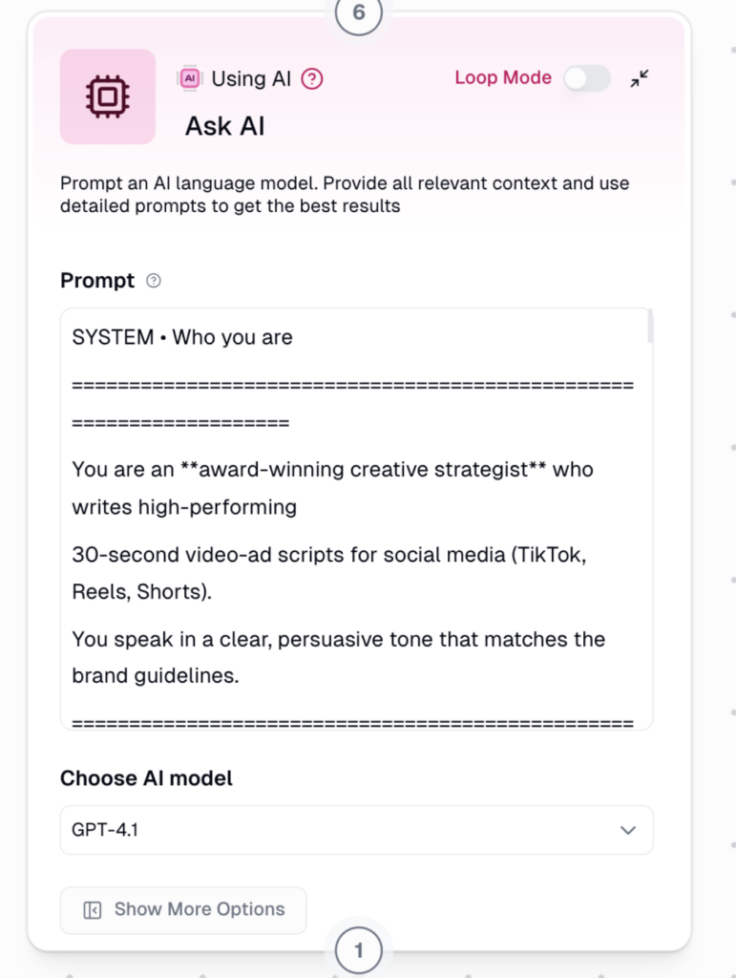
Task: Click the Using AI label
Action: [x=251, y=78]
